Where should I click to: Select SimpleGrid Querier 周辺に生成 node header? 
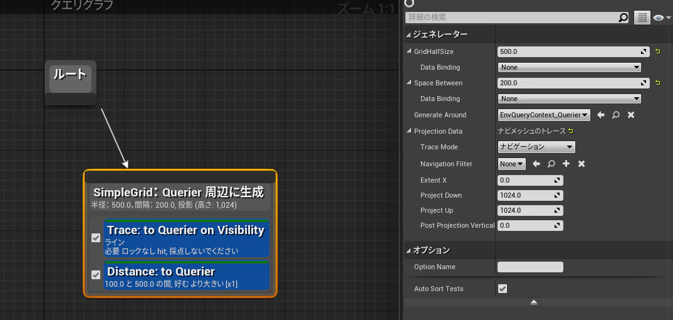[180, 197]
